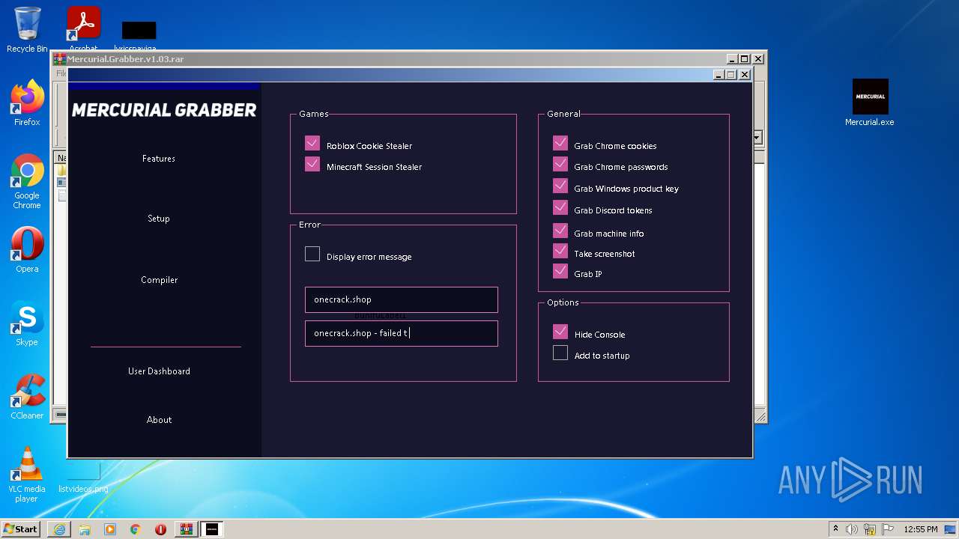Screen dimensions: 959x539
Task: Click the MERCURIAL GRABBER logo title
Action: pos(164,110)
